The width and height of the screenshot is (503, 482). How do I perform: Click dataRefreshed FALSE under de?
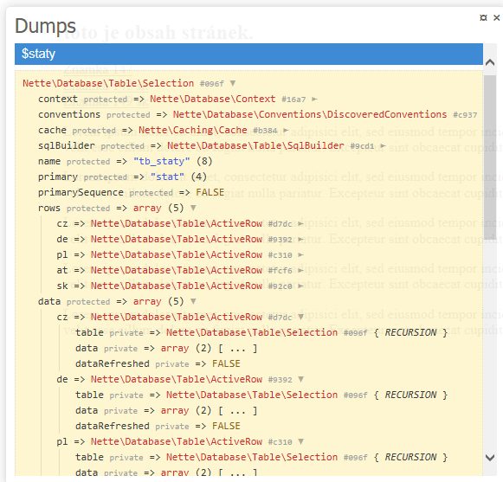(x=158, y=426)
